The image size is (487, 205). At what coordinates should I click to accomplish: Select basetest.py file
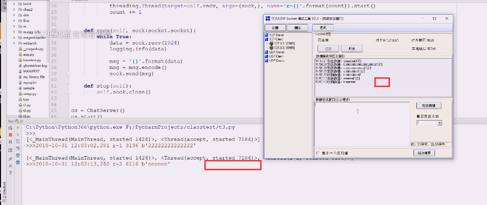29,60
